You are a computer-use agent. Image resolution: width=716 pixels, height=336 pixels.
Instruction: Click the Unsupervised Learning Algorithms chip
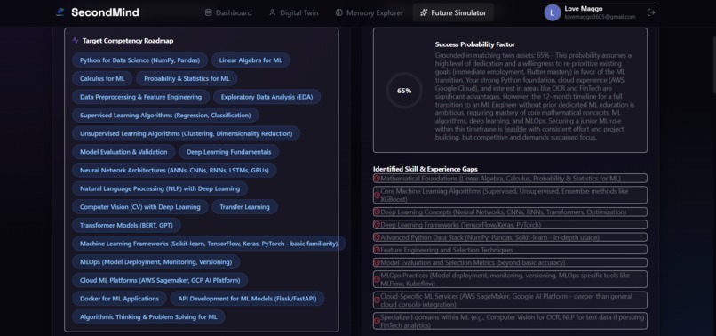187,133
